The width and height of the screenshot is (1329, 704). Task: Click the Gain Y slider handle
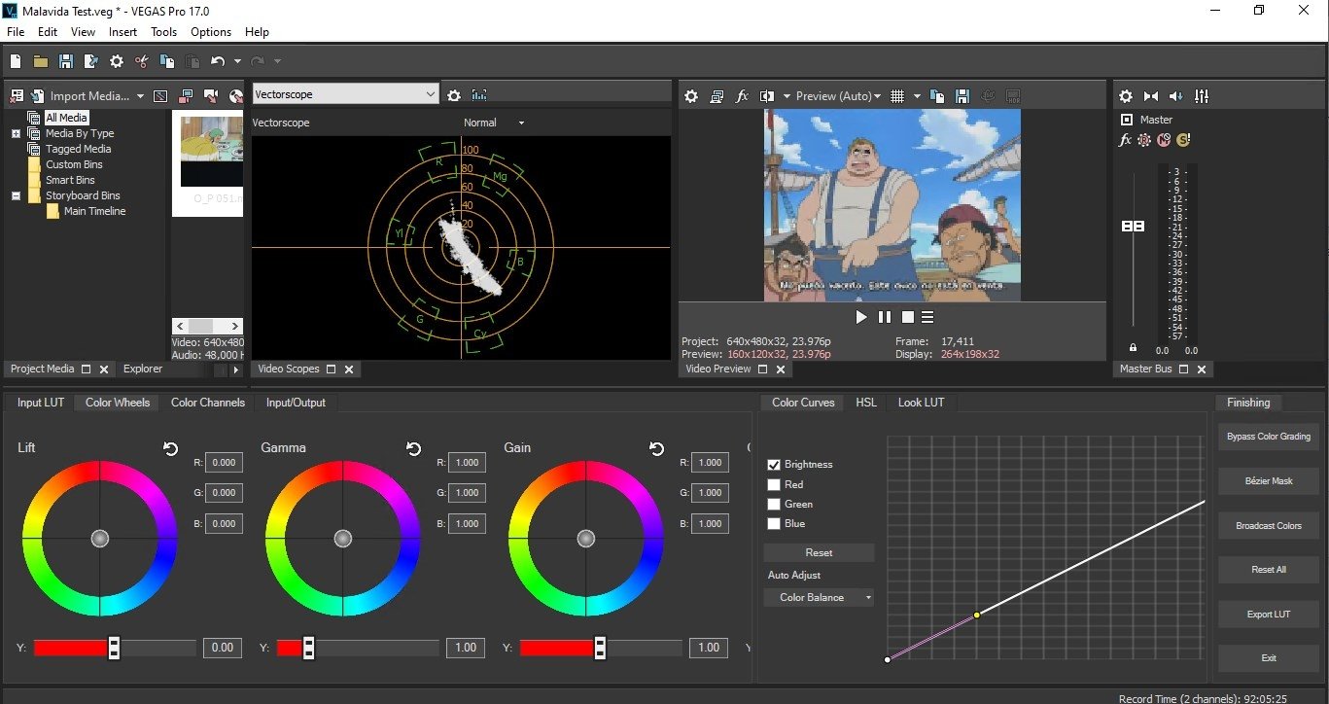point(600,648)
